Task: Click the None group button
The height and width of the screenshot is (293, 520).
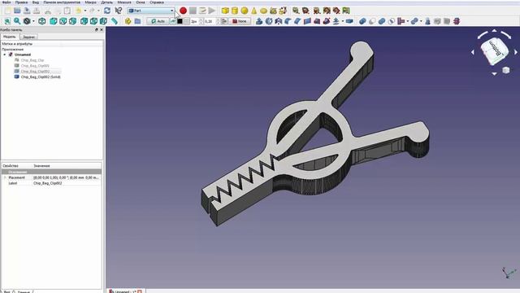Action: tap(240, 21)
